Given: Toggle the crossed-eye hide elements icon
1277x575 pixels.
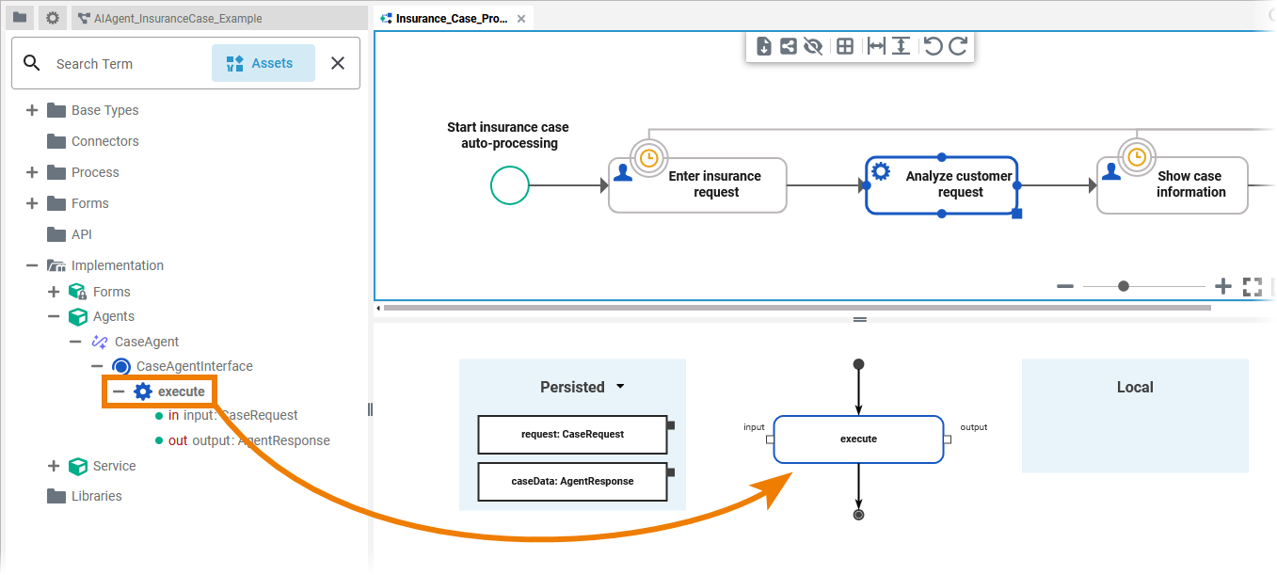Looking at the screenshot, I should click(x=814, y=46).
